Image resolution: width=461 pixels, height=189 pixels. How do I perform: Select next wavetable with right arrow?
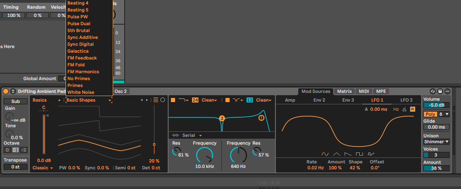click(147, 100)
